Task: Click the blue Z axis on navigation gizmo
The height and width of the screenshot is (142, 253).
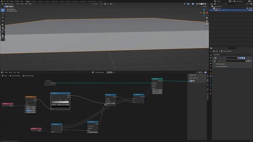Action: 204,10
